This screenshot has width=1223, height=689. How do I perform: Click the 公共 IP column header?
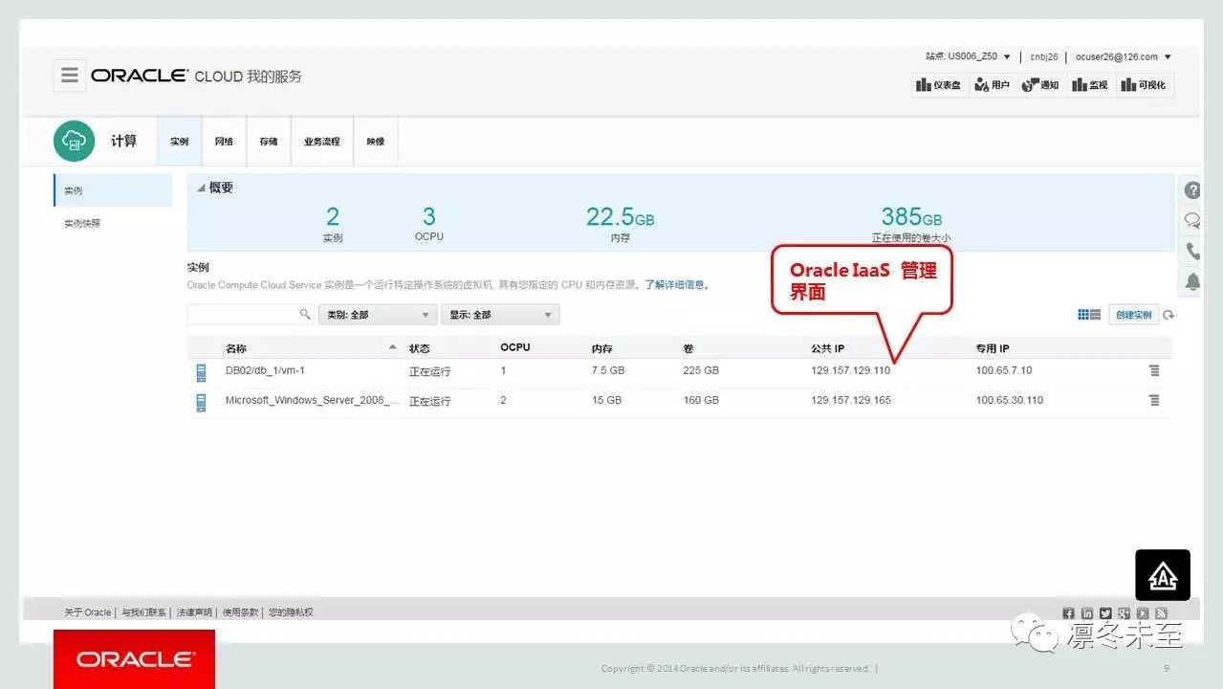pos(828,348)
